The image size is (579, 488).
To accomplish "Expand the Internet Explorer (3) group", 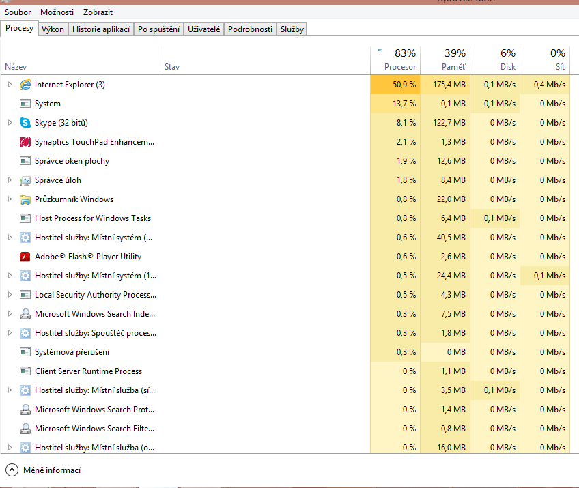I will click(10, 85).
